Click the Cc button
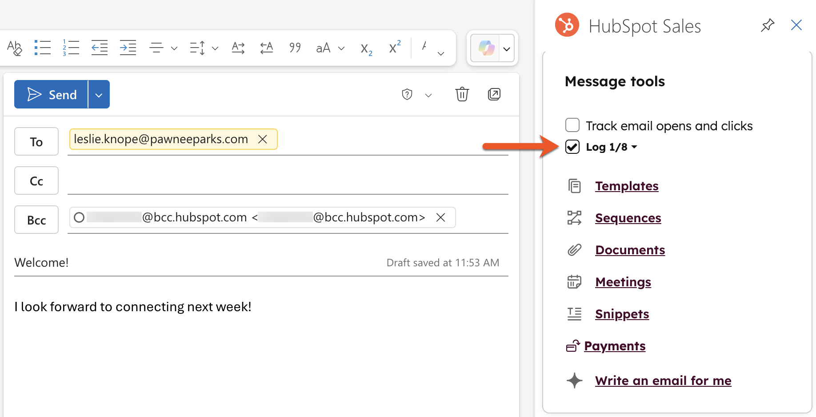The image size is (816, 417). pos(36,181)
